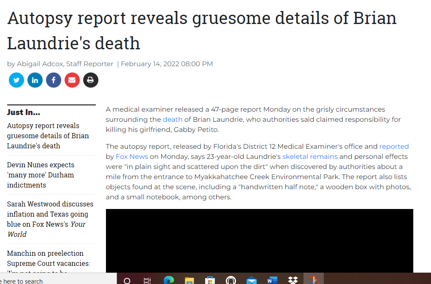Click the author name Abigail Adcox

click(x=40, y=64)
